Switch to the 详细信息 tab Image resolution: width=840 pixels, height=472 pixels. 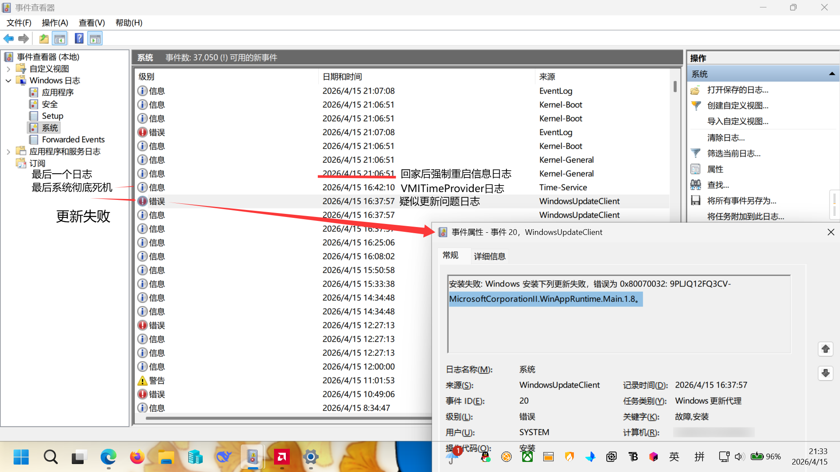489,256
